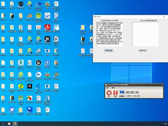Select the blank 'changpr' file icon

(x=30, y=27)
